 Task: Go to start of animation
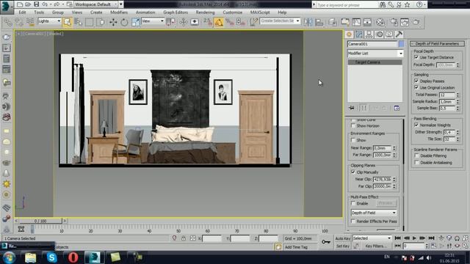click(x=398, y=238)
